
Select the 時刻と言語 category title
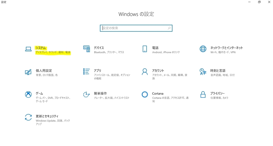coord(218,71)
